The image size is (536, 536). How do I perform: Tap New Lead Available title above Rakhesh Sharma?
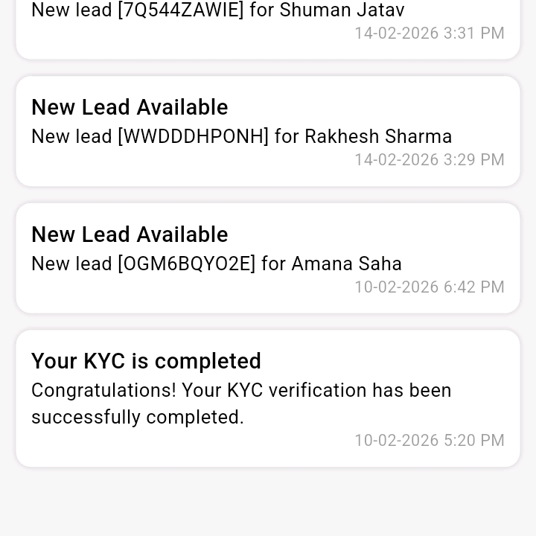130,107
